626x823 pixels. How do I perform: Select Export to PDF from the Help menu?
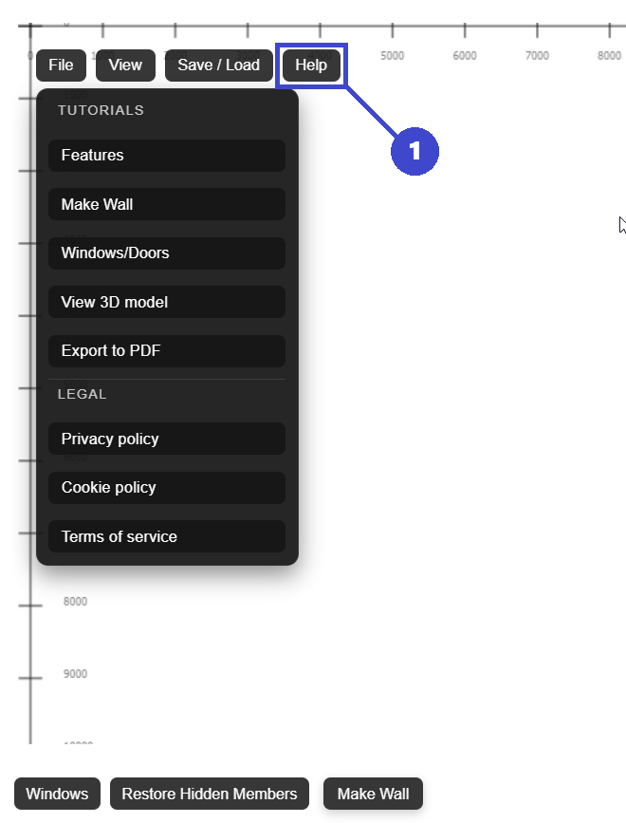click(166, 350)
